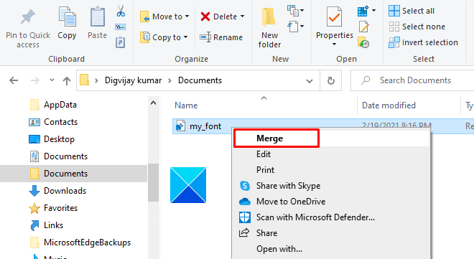
Task: Click the Up one level arrow
Action: pyautogui.click(x=67, y=80)
